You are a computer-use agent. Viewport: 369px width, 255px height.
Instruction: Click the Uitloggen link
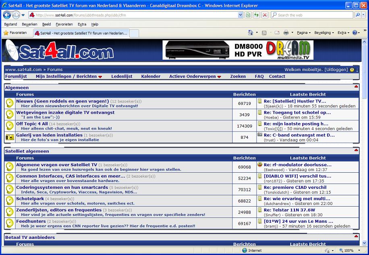point(336,69)
